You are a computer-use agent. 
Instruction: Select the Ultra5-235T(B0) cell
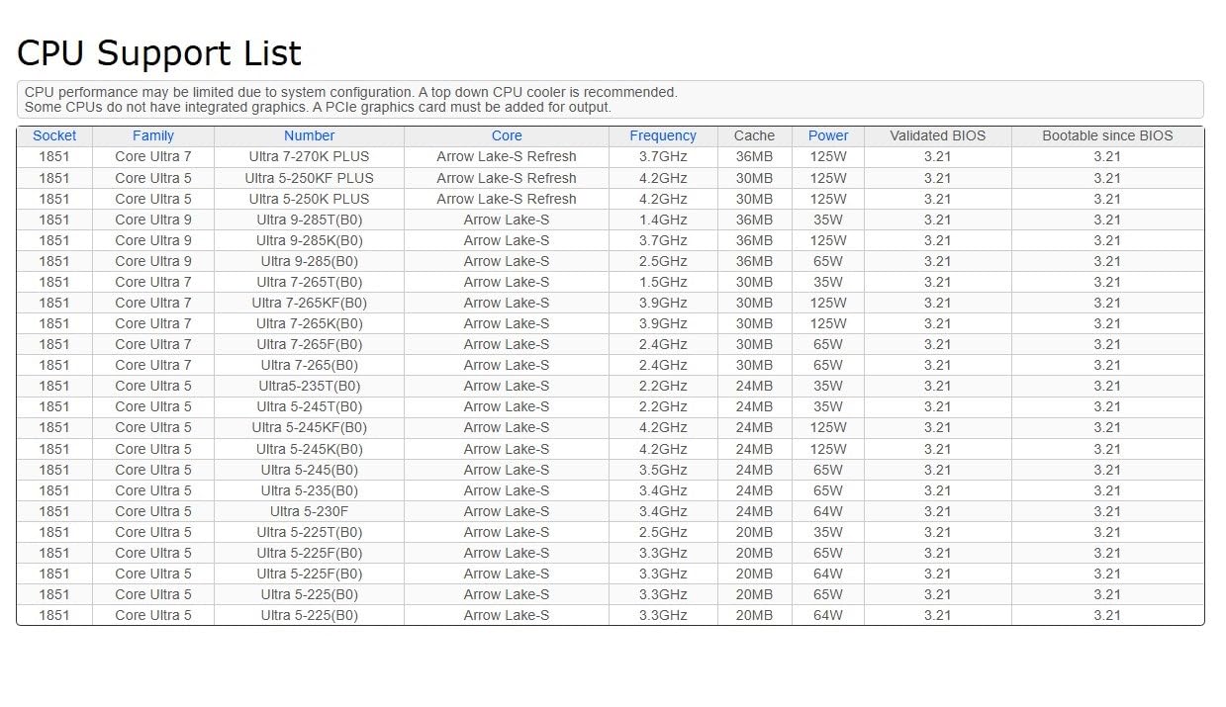(x=309, y=386)
